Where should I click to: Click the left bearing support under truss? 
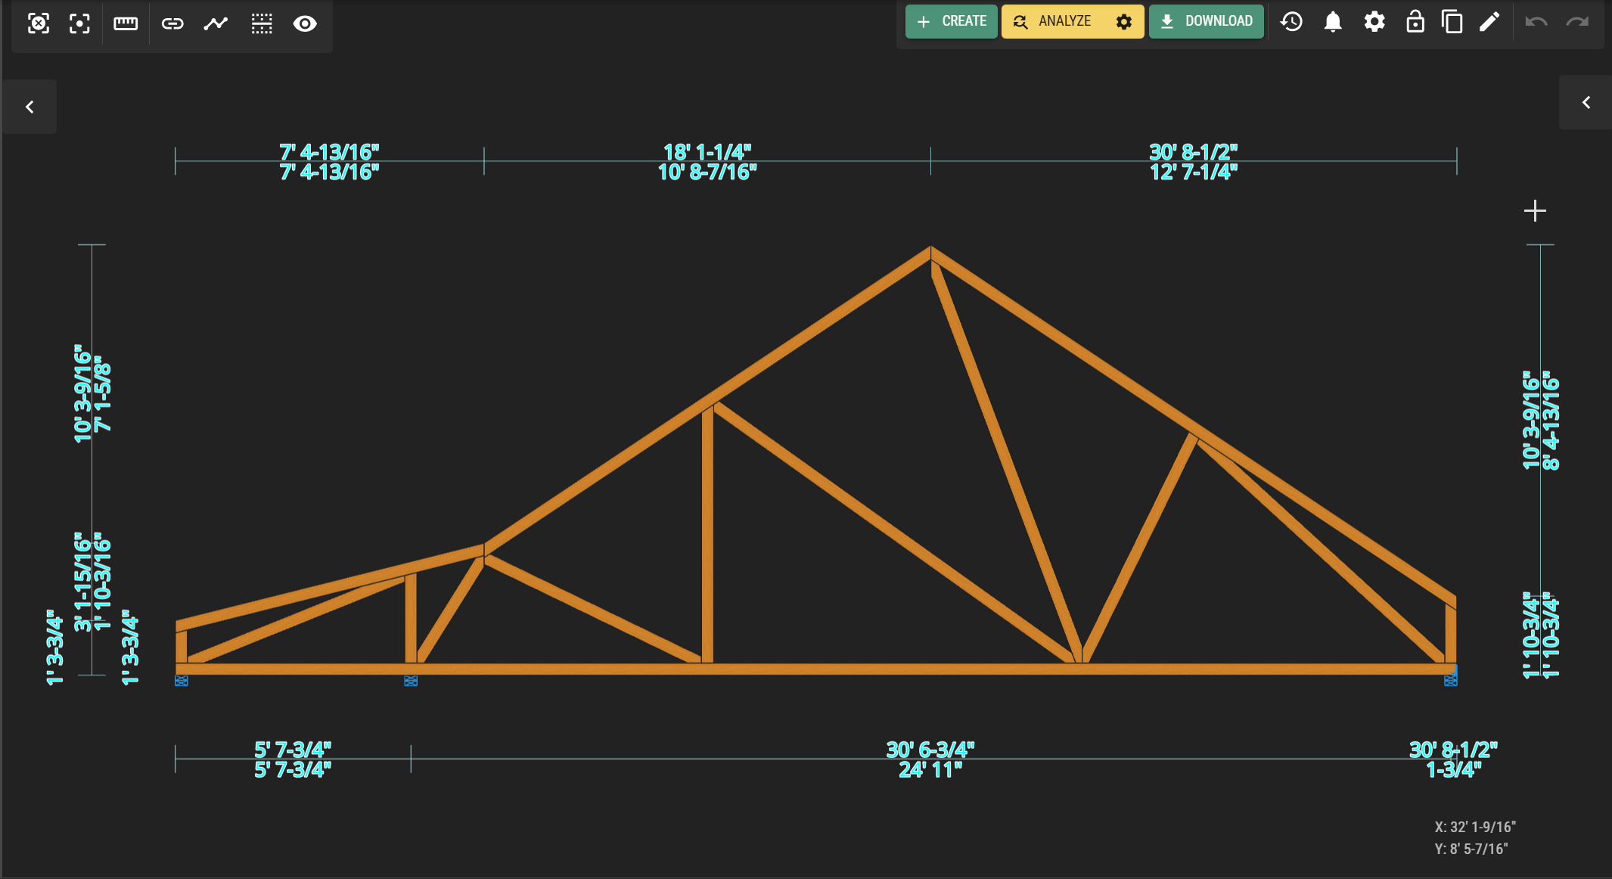(182, 681)
